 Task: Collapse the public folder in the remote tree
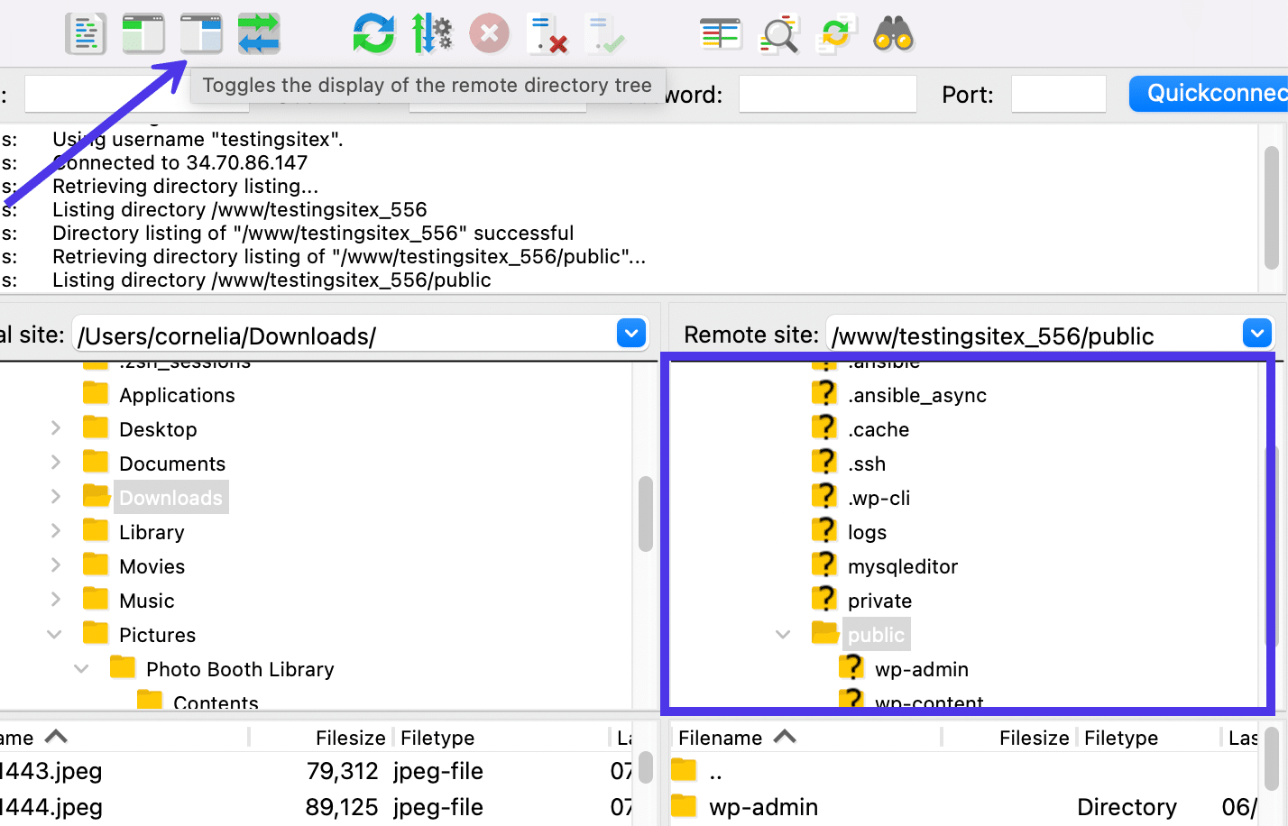click(x=782, y=634)
